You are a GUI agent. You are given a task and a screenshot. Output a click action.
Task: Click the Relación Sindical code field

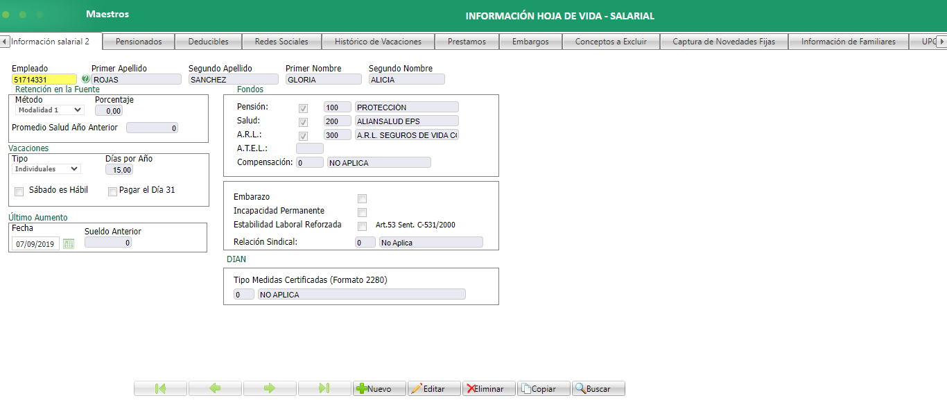(x=365, y=243)
